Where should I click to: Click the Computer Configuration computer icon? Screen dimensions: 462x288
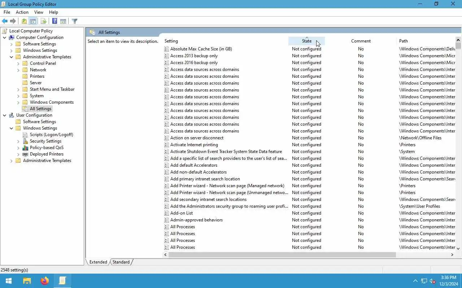coord(12,37)
